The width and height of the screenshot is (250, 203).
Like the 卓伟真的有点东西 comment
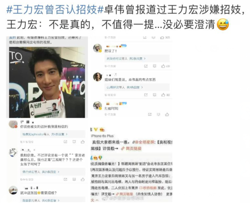coord(163,95)
